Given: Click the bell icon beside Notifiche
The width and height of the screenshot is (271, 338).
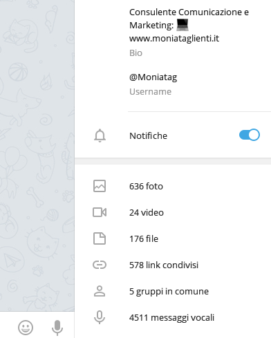Looking at the screenshot, I should (100, 135).
